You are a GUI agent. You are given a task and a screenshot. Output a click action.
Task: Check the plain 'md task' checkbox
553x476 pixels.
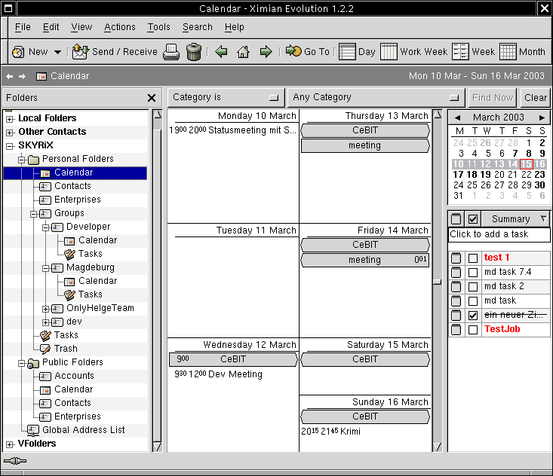point(473,301)
